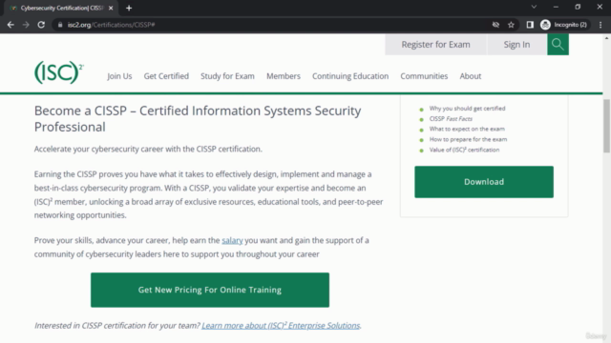Bookmark this page with the star icon
The height and width of the screenshot is (343, 611).
[511, 25]
